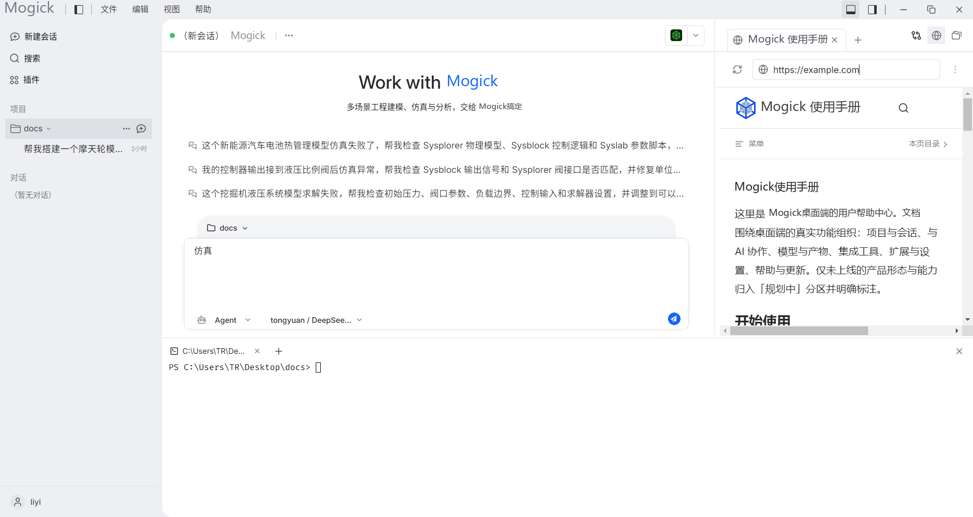Click the URL address field

coord(846,69)
